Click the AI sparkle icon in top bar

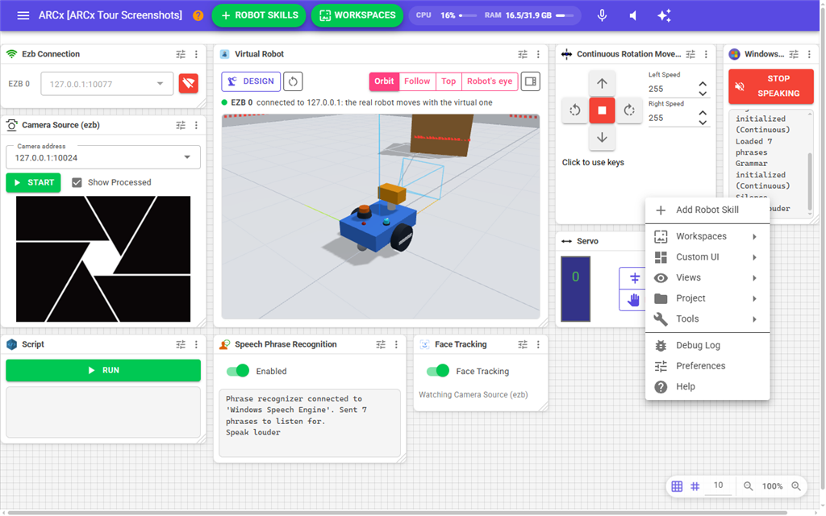[665, 15]
